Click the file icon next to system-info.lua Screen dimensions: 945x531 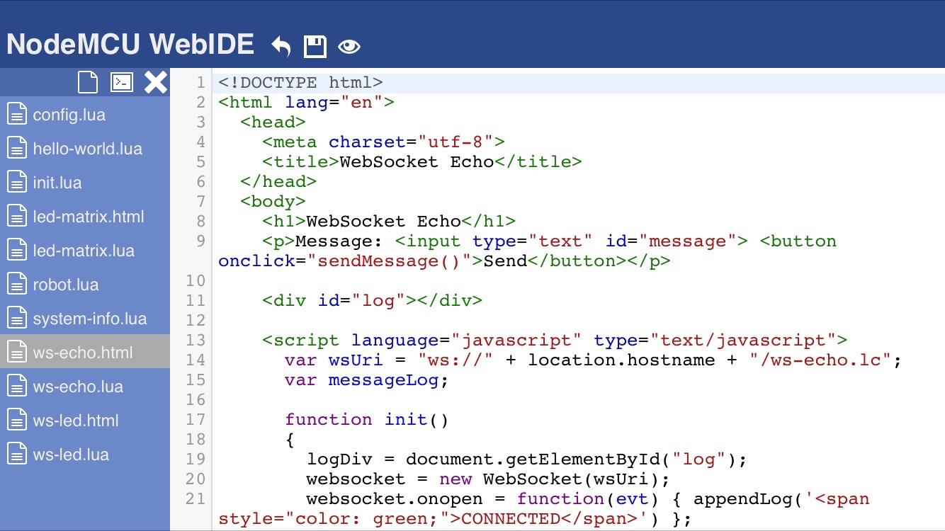click(17, 319)
